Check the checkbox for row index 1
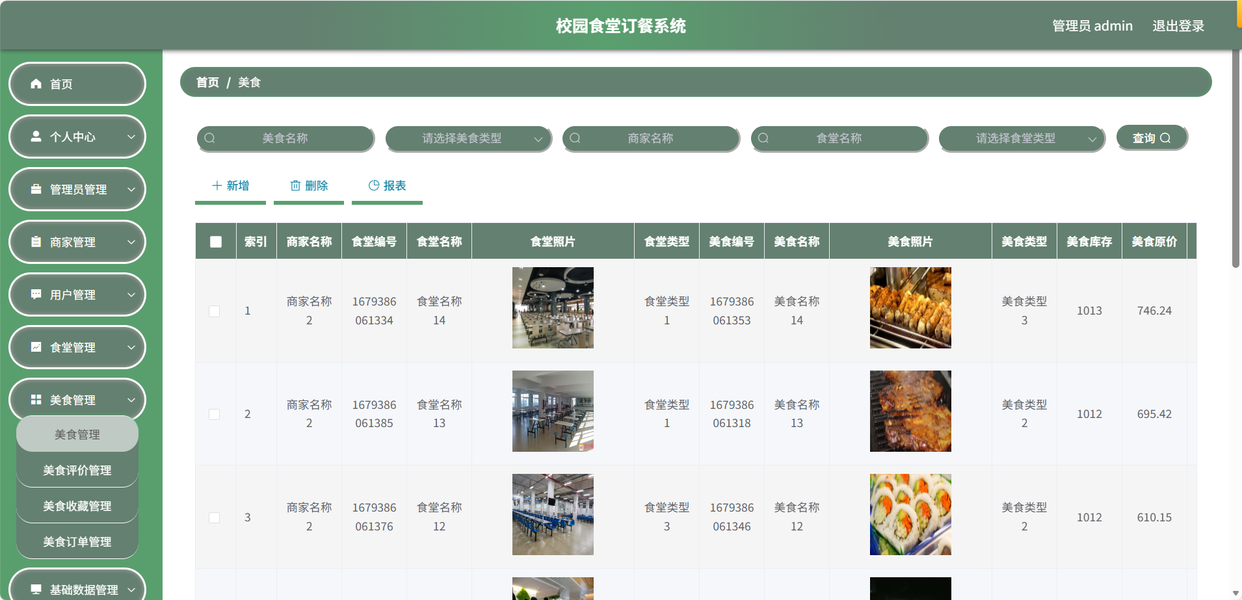Image resolution: width=1242 pixels, height=600 pixels. click(214, 311)
